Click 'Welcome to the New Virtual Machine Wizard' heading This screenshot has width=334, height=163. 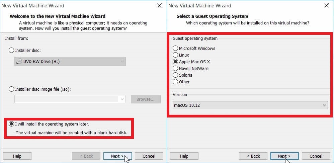coord(58,16)
